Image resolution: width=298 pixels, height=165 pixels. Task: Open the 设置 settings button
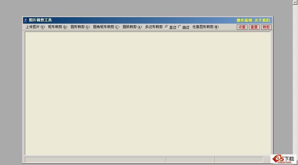tap(242, 27)
